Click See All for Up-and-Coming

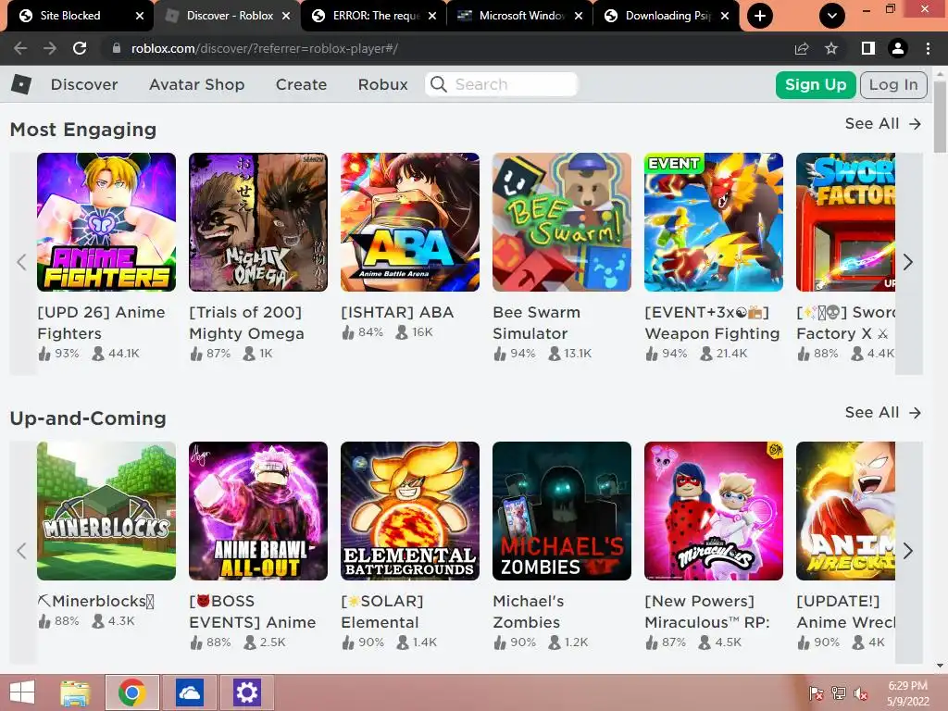point(882,412)
